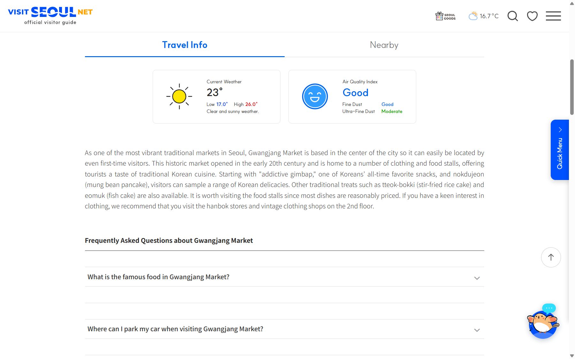Click the header weather 16.7°C icon
This screenshot has height=359, width=575.
coord(473,16)
